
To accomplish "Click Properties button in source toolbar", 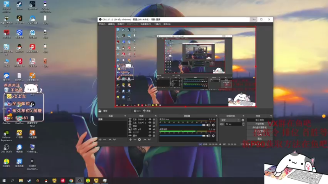I will point(137,111).
